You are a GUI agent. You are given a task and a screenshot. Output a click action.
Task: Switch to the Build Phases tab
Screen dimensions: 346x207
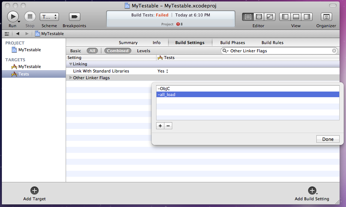(233, 43)
